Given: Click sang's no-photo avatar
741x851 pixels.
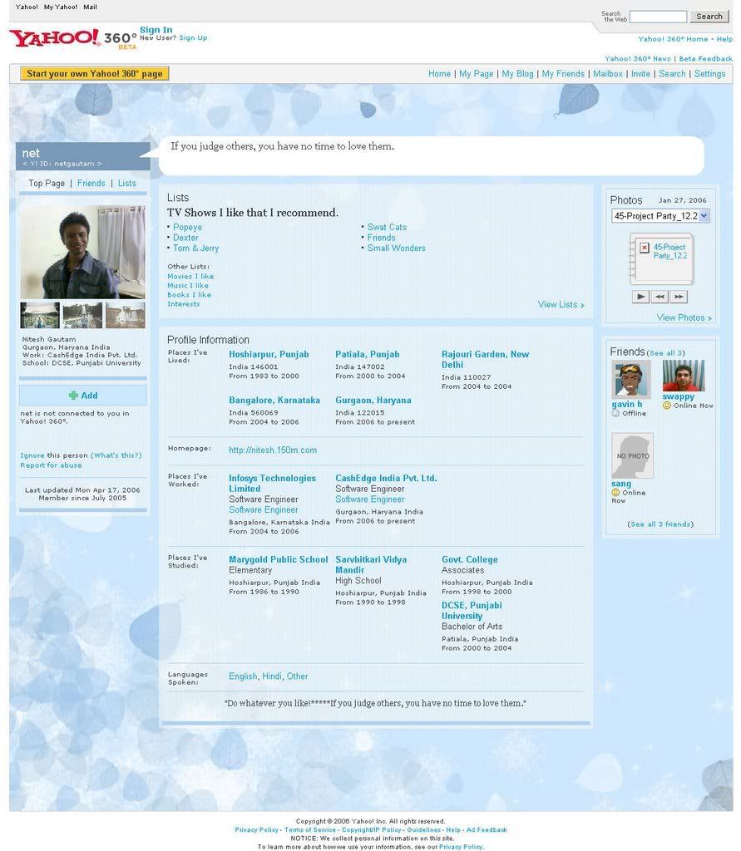Looking at the screenshot, I should [x=632, y=455].
